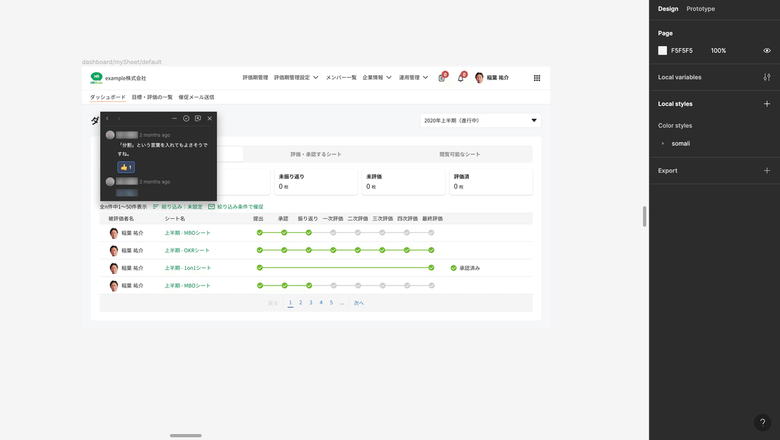Open 上半期 - 1on1シート link

click(188, 268)
